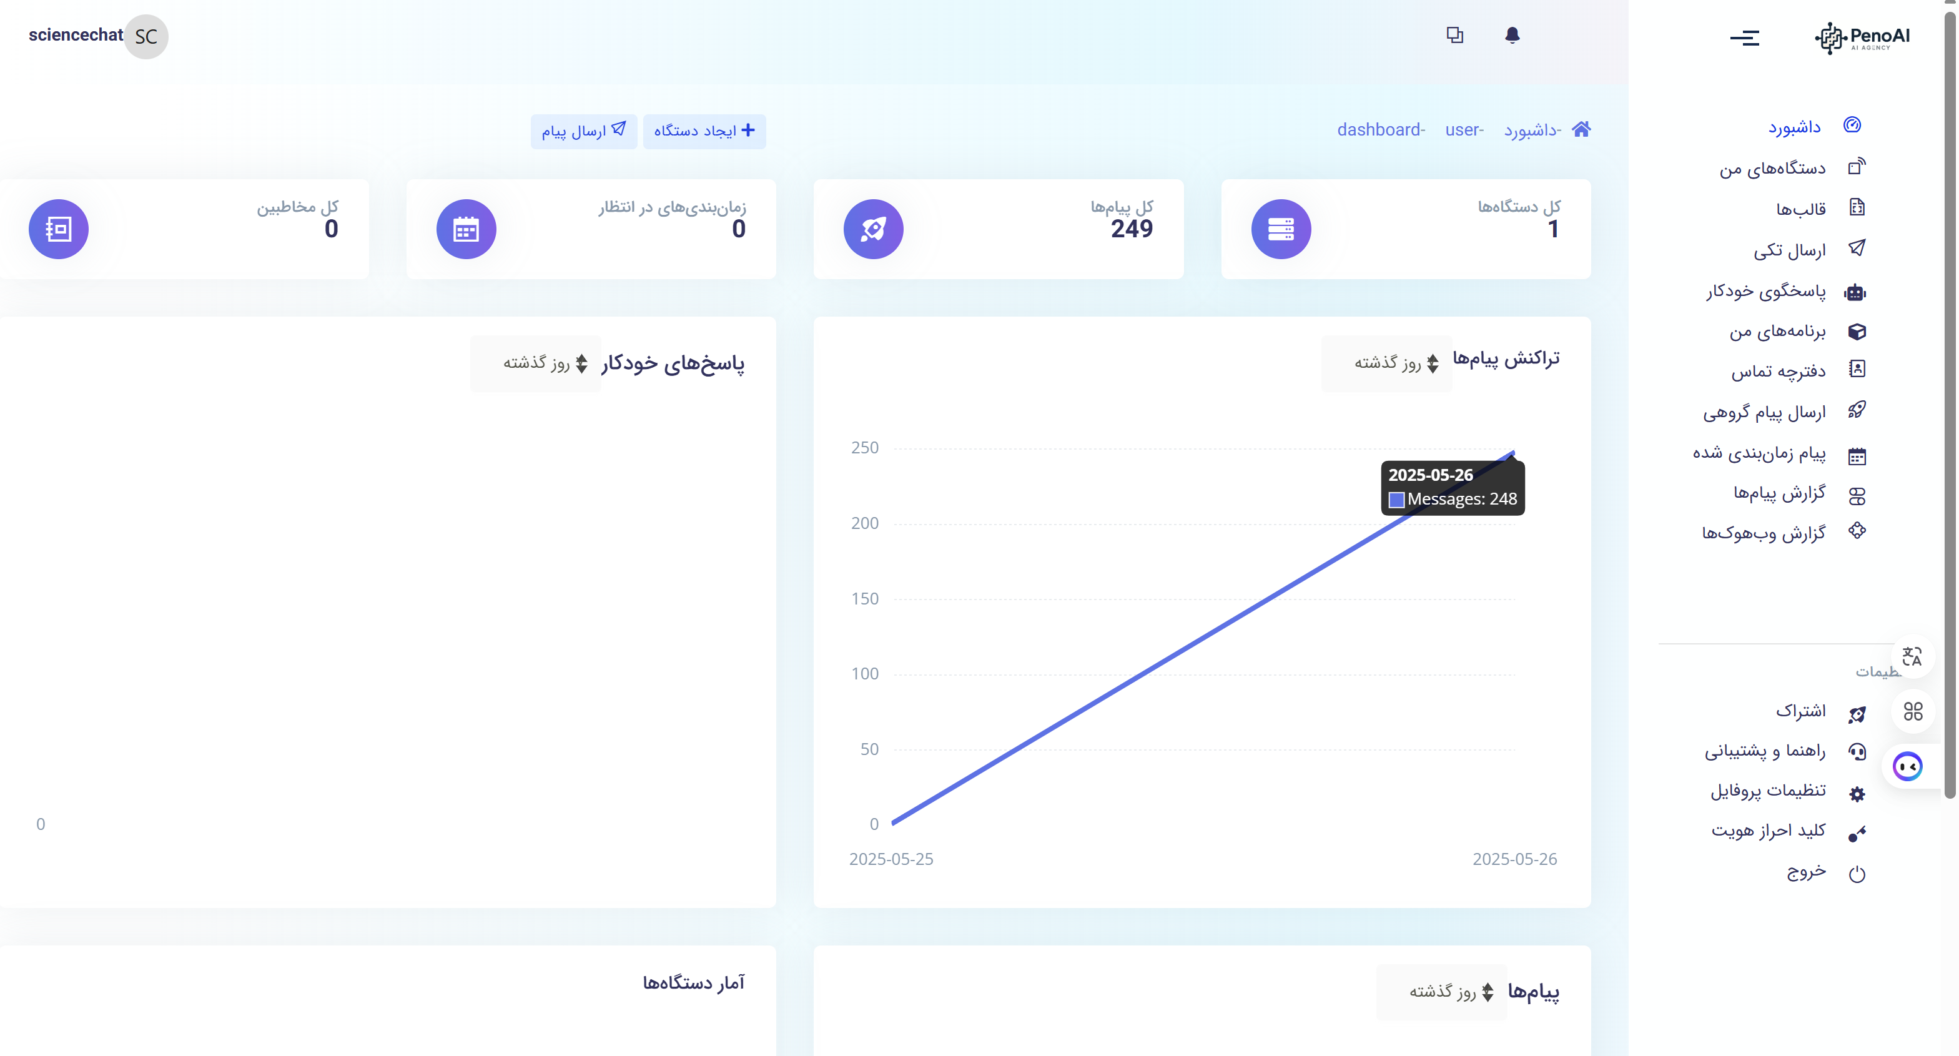The image size is (1959, 1056).
Task: Click the notification bell icon
Action: (x=1512, y=36)
